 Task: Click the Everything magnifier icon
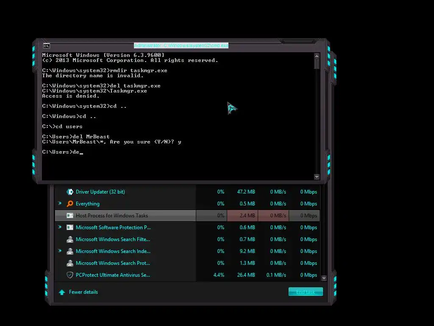70,204
